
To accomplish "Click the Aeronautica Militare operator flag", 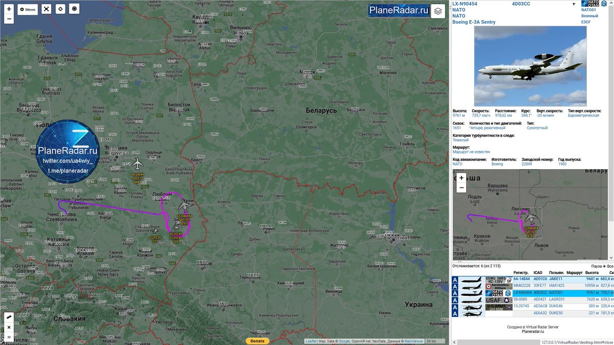I will [x=498, y=286].
